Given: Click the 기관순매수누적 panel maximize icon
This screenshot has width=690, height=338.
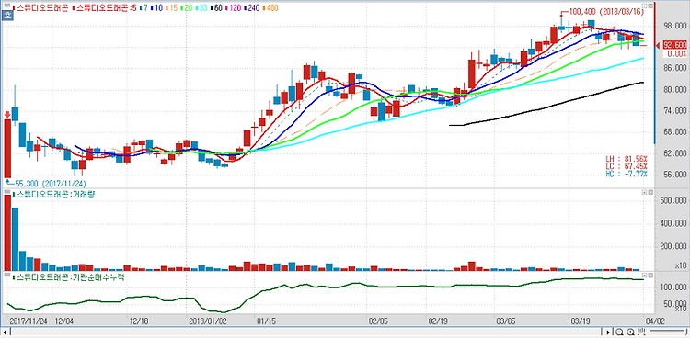Looking at the screenshot, I should click(650, 275).
